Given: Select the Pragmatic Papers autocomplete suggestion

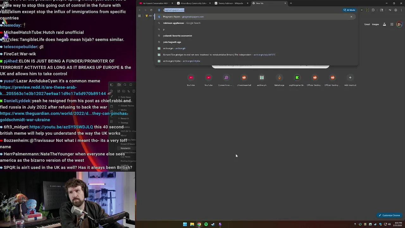Looking at the screenshot, I should [x=256, y=16].
